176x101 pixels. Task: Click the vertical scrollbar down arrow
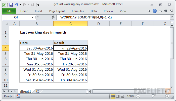pos(172,87)
